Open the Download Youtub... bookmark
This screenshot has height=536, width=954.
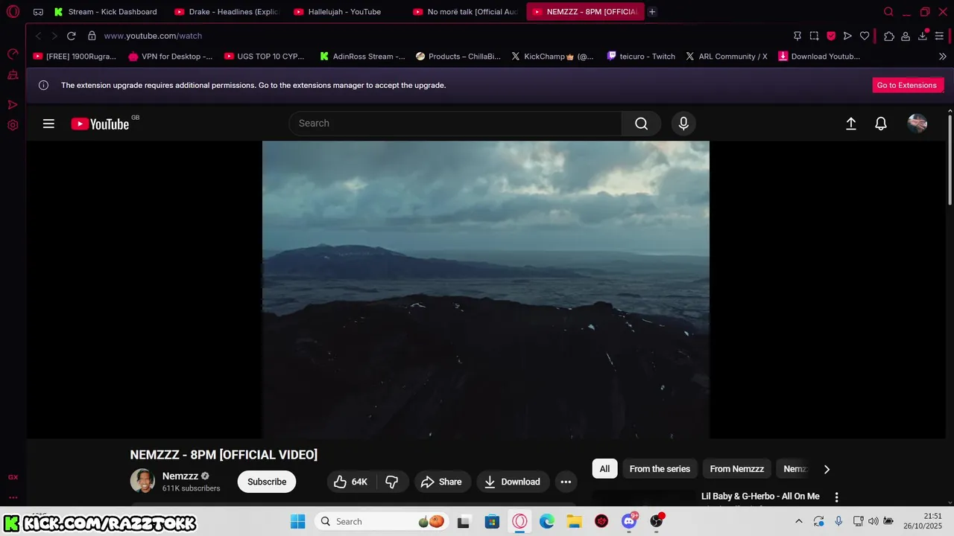[x=819, y=56]
